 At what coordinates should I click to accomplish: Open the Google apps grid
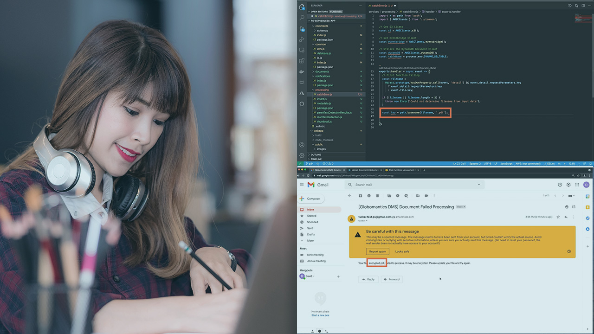[577, 185]
